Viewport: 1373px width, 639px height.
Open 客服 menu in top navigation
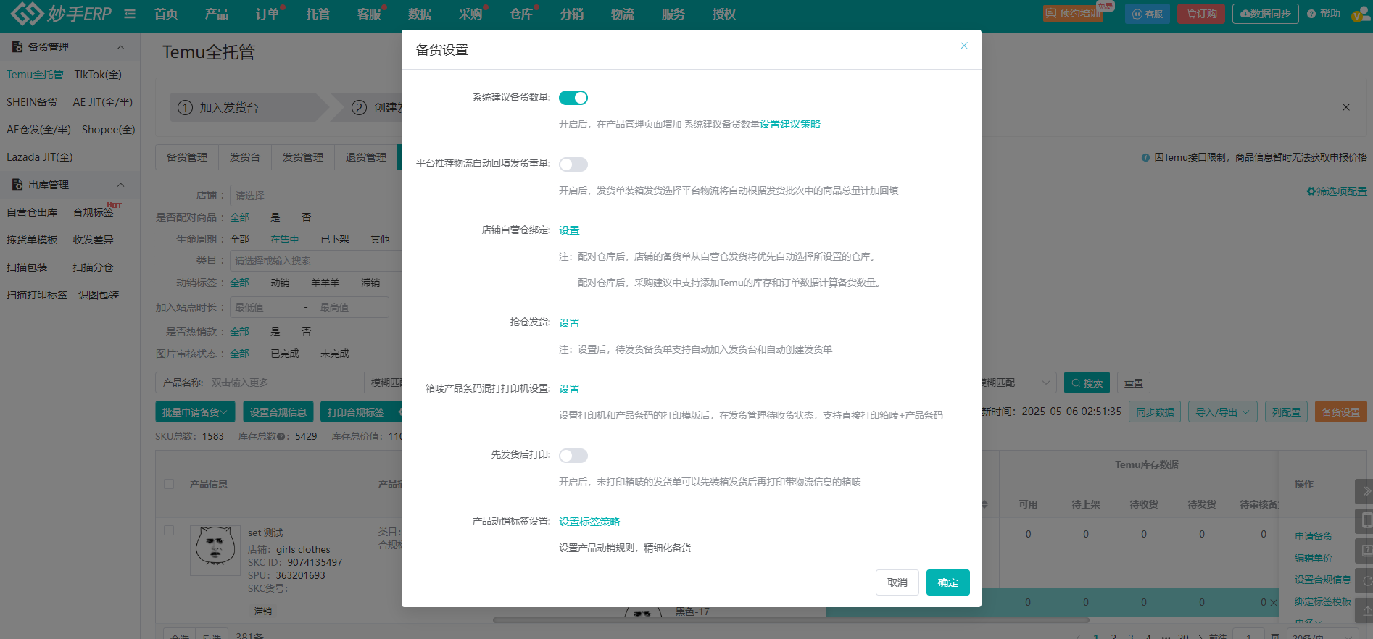coord(369,14)
